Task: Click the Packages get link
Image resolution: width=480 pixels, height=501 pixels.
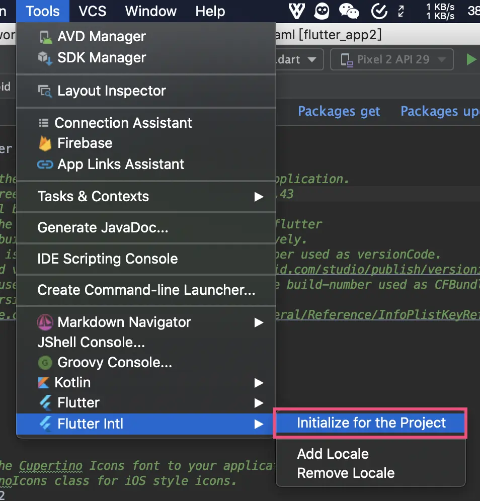Action: point(339,112)
